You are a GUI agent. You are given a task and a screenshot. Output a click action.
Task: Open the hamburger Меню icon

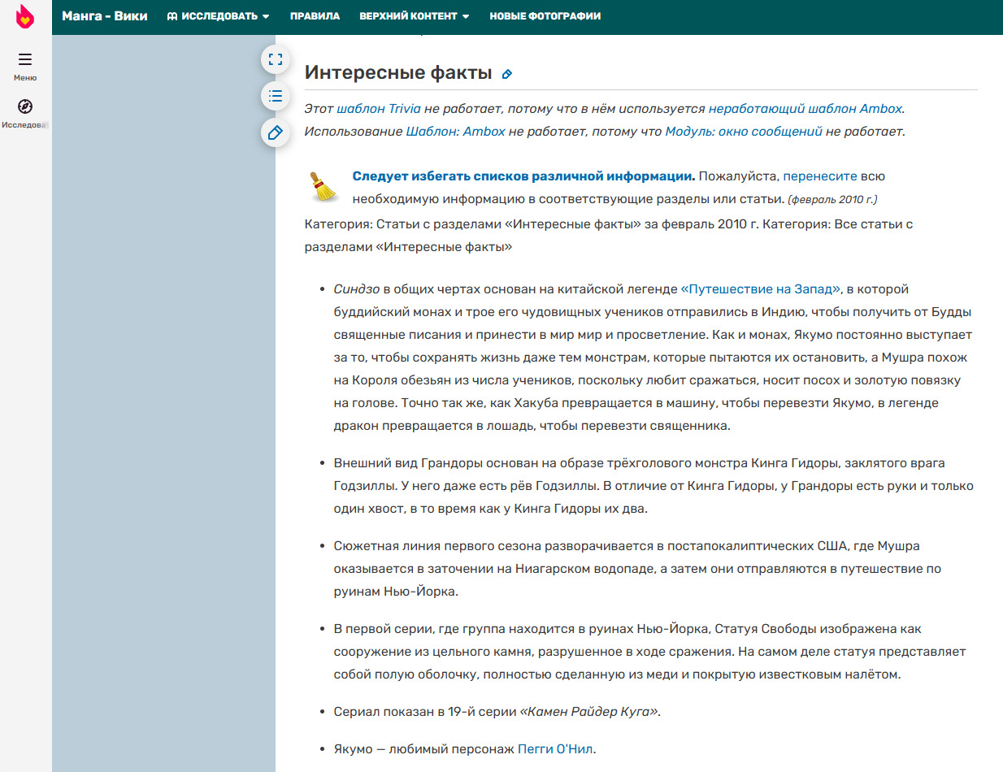pos(25,60)
